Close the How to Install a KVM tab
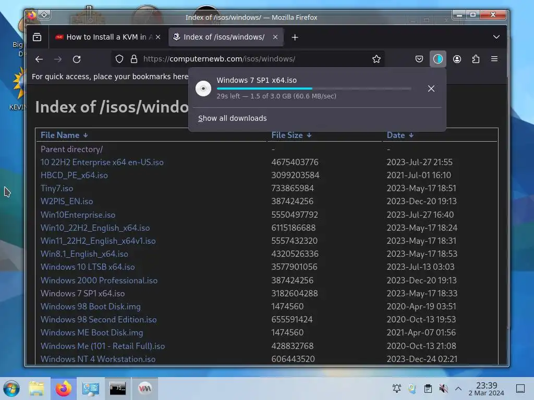The image size is (534, 400). pos(158,37)
